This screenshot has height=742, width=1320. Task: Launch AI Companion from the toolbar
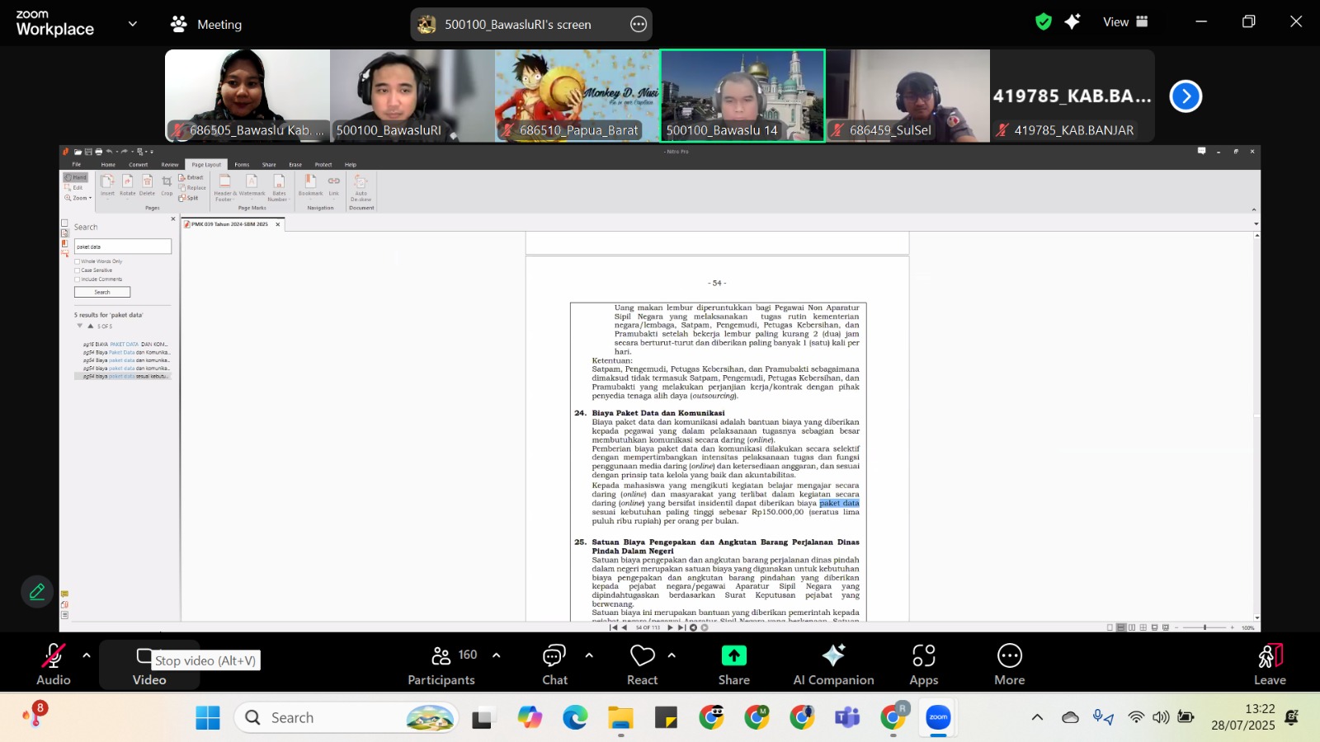click(x=833, y=665)
